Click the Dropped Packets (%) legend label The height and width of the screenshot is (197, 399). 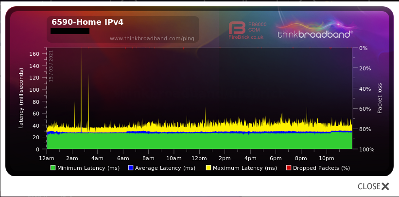[321, 168]
